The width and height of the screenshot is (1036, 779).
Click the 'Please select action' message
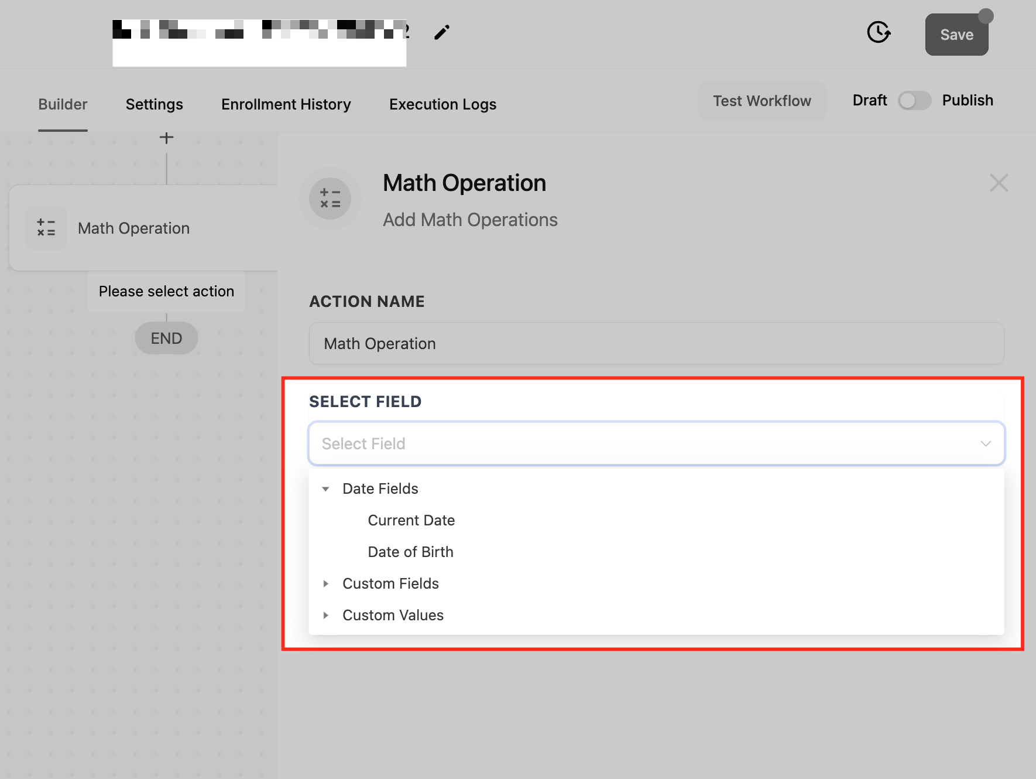(x=166, y=291)
